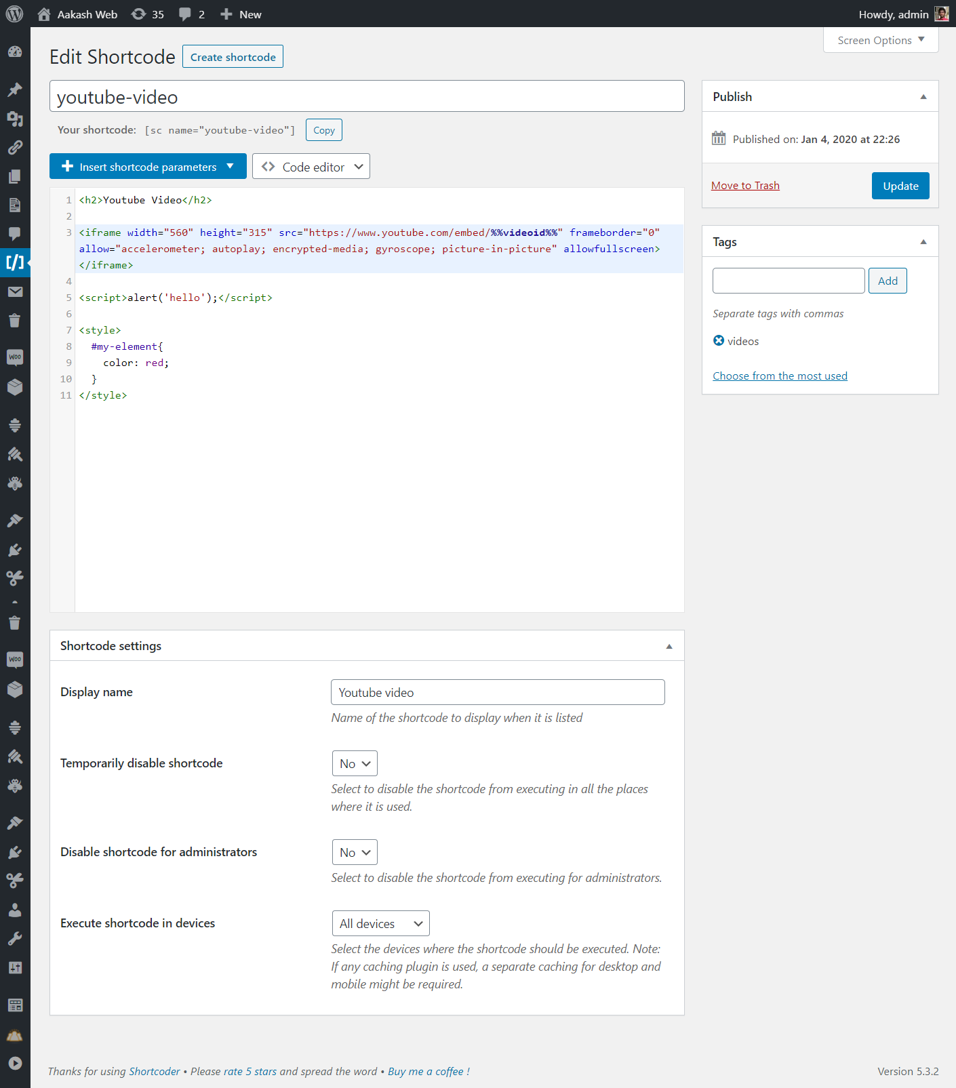Image resolution: width=956 pixels, height=1088 pixels.
Task: Open the Links chain icon
Action: [x=15, y=147]
